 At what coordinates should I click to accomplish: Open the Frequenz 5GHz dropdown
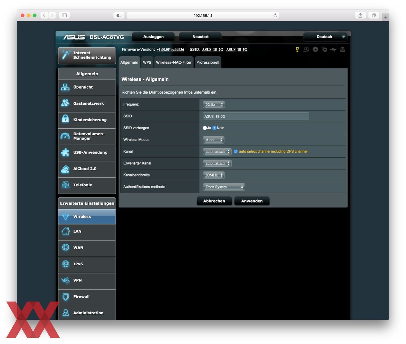coord(214,104)
